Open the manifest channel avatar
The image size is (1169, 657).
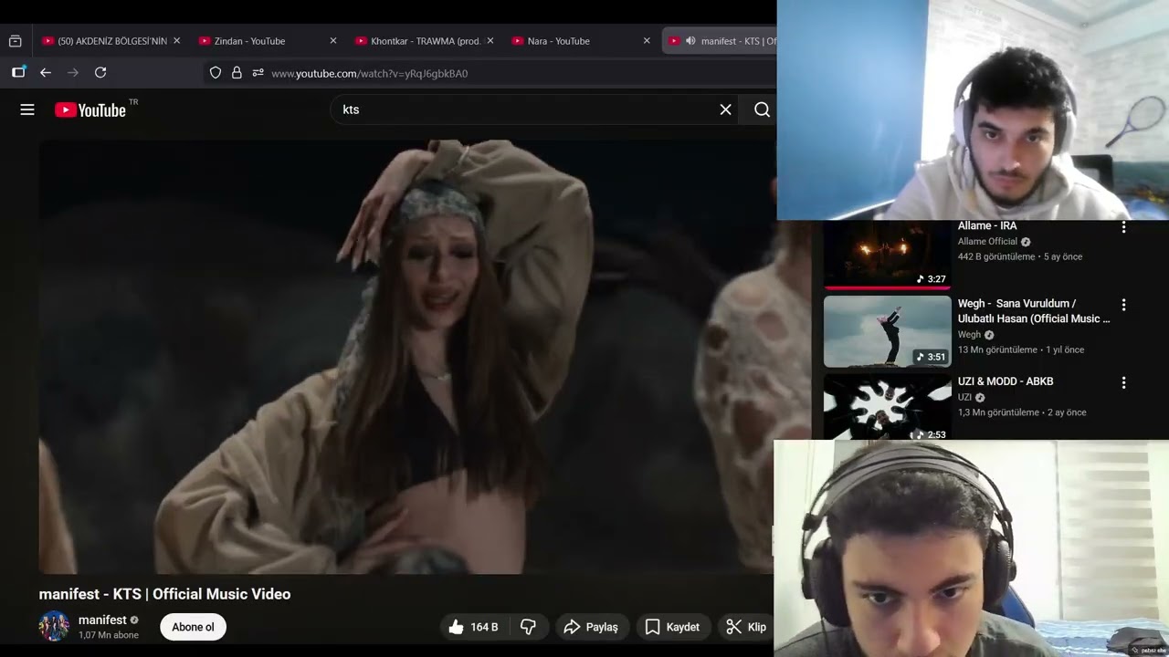click(54, 626)
